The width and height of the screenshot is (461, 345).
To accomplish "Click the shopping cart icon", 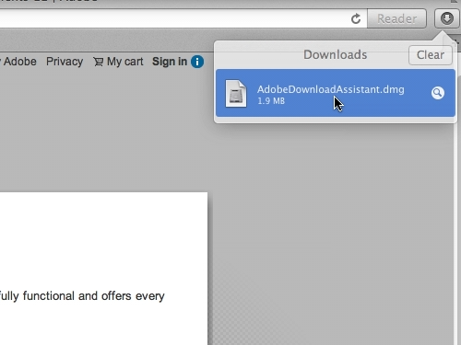I will [x=99, y=62].
